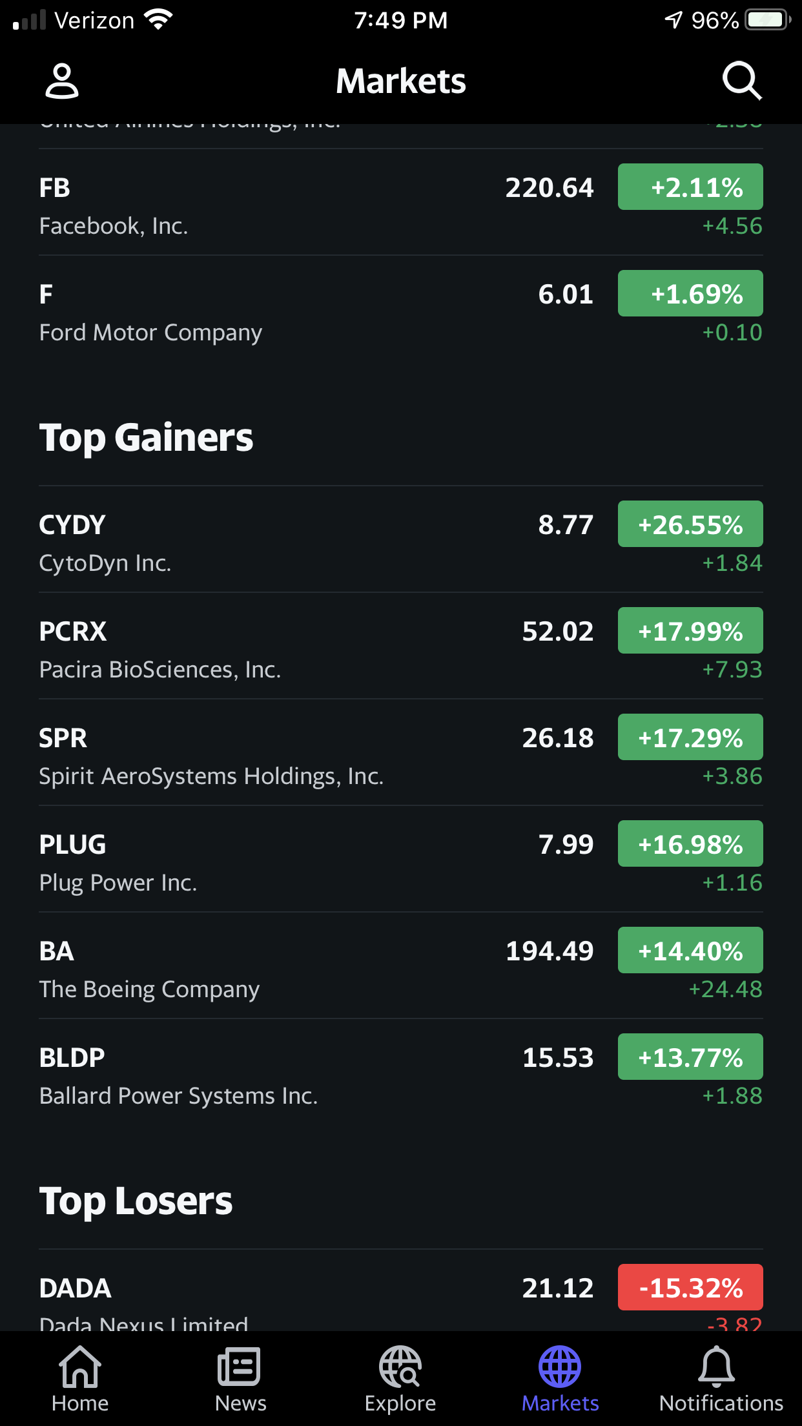The image size is (802, 1426).
Task: Open the Top Gainers section heading
Action: [146, 438]
